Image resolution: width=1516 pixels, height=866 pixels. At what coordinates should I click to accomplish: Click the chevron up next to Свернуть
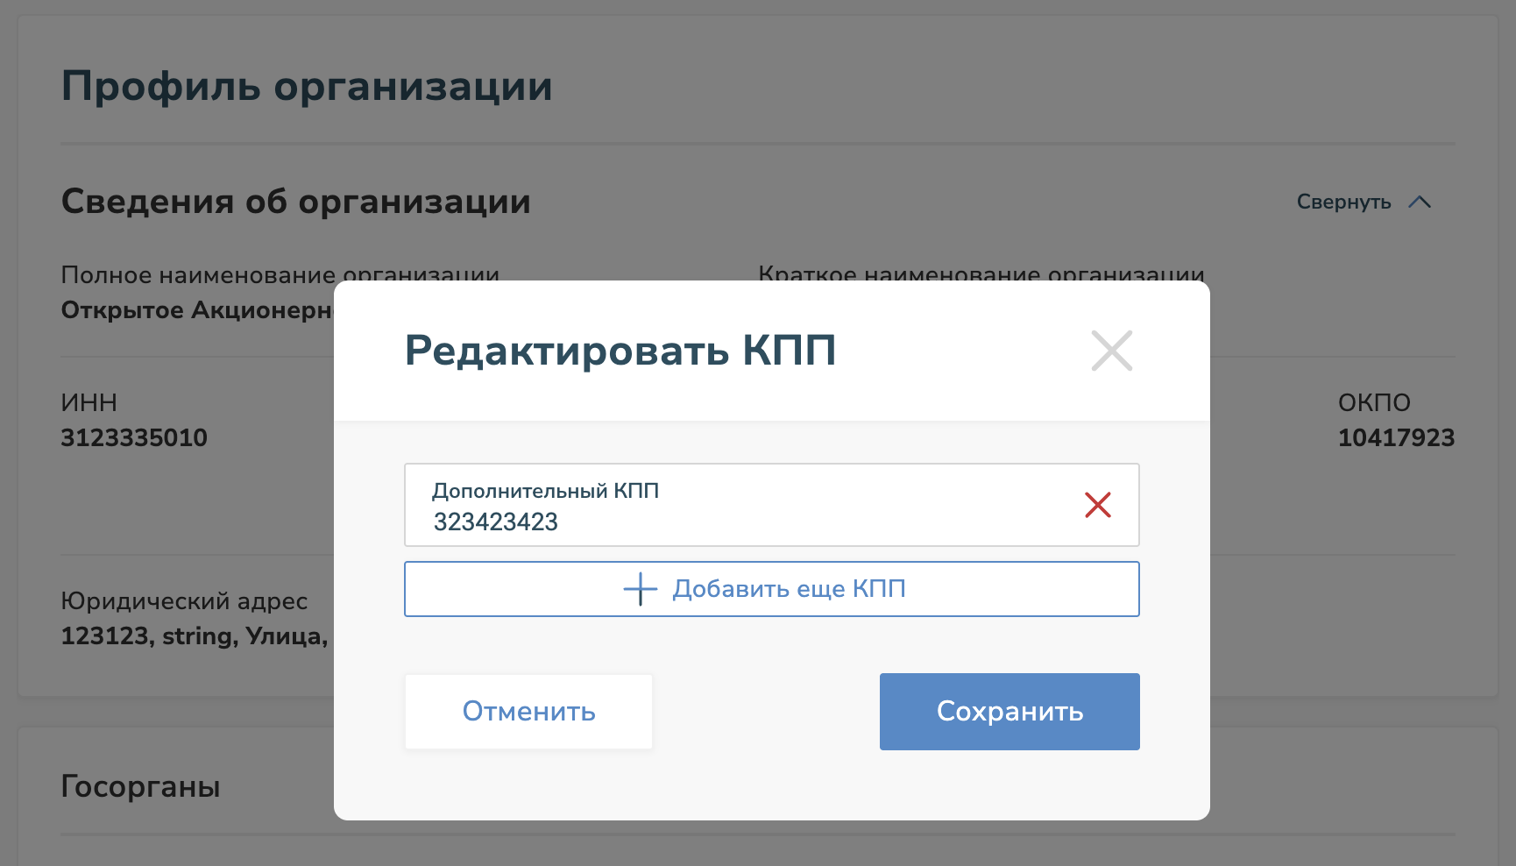(x=1420, y=202)
